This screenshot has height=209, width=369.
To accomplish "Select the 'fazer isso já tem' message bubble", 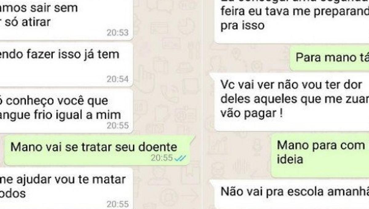I will click(x=66, y=65).
